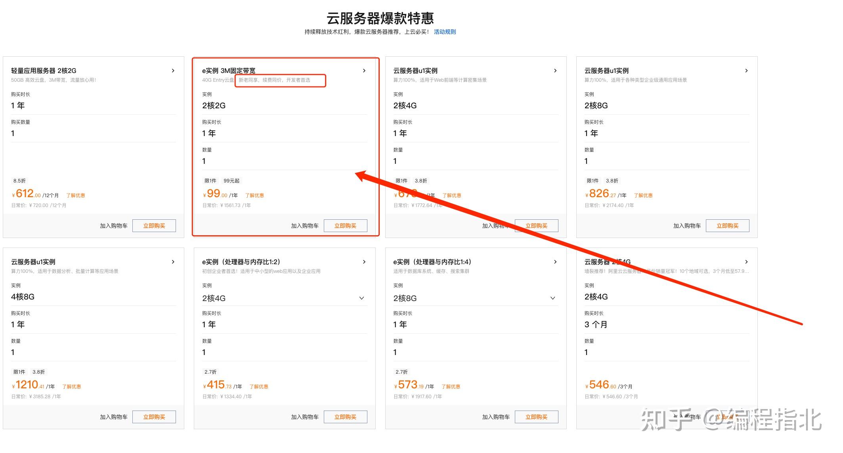Click the 4核8G instance value
This screenshot has height=453, width=843.
[23, 297]
